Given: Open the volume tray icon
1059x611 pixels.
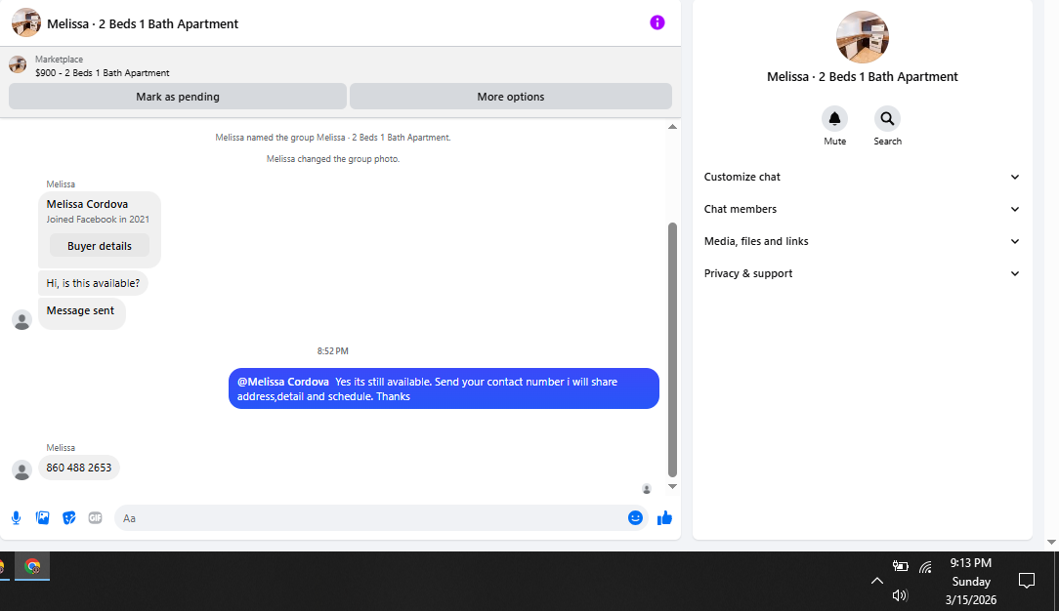Looking at the screenshot, I should [900, 595].
